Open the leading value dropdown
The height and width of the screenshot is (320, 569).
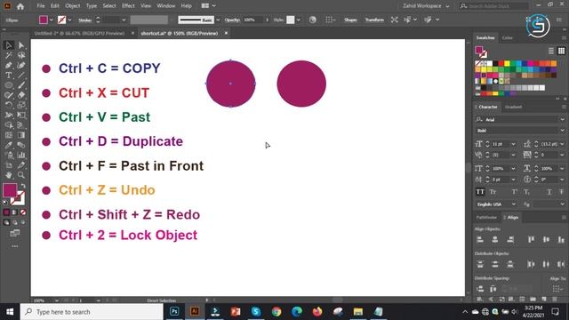point(562,144)
